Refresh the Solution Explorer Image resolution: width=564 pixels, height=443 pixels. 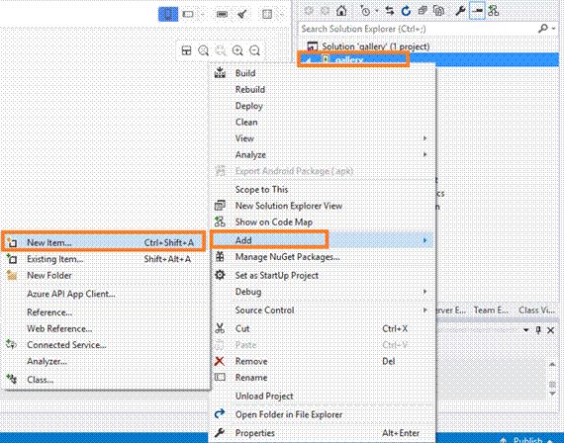pos(406,11)
